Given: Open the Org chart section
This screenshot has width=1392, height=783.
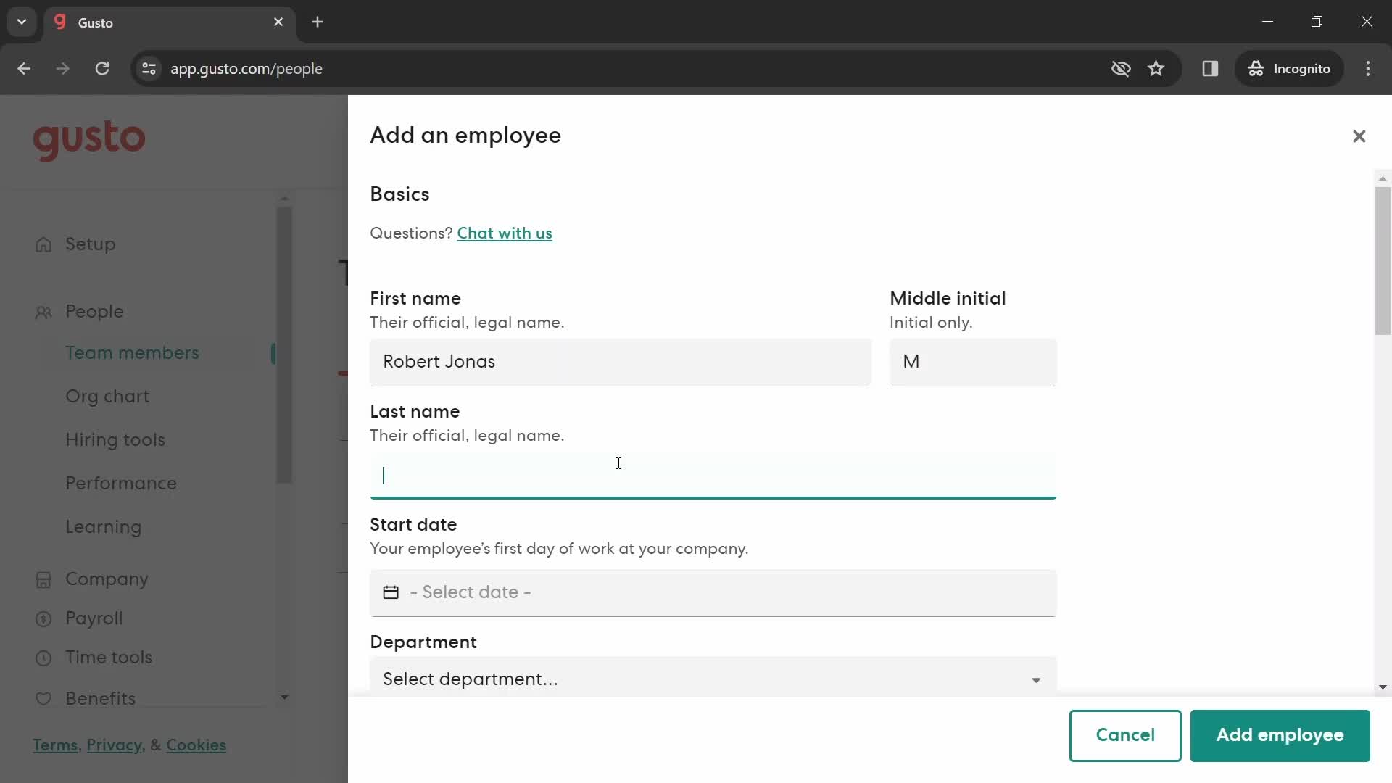Looking at the screenshot, I should coord(107,397).
